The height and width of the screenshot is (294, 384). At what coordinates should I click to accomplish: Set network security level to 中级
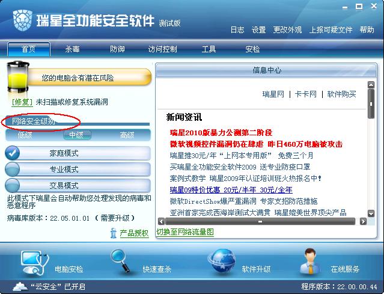coord(77,135)
